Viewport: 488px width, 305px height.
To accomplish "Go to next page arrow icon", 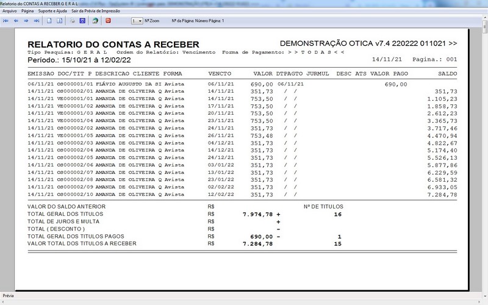I will 26,21.
